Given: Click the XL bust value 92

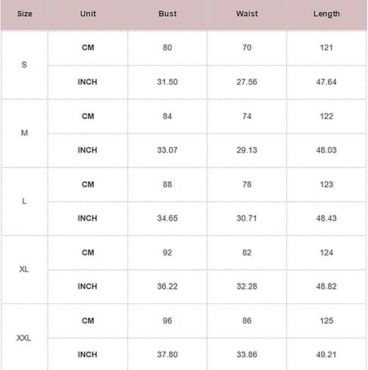Looking at the screenshot, I should [167, 252].
